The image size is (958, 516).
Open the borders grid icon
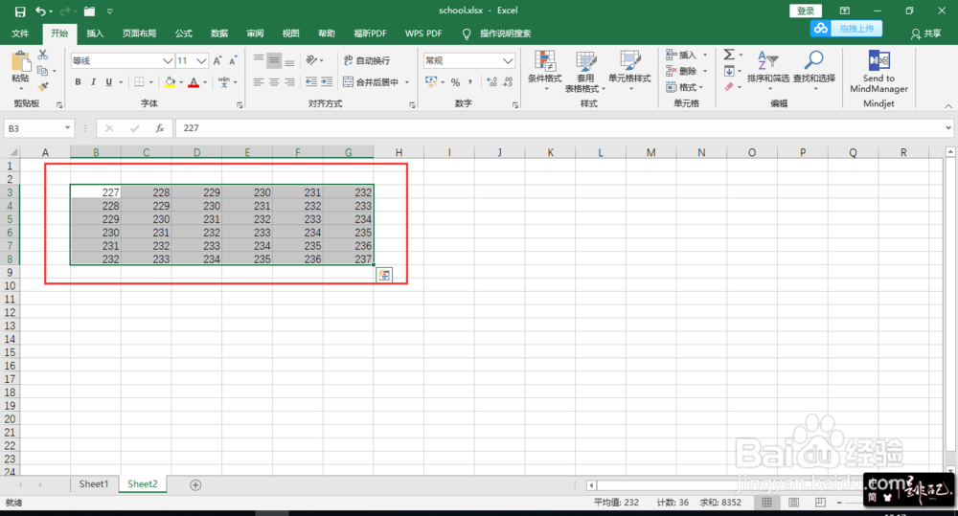[139, 81]
